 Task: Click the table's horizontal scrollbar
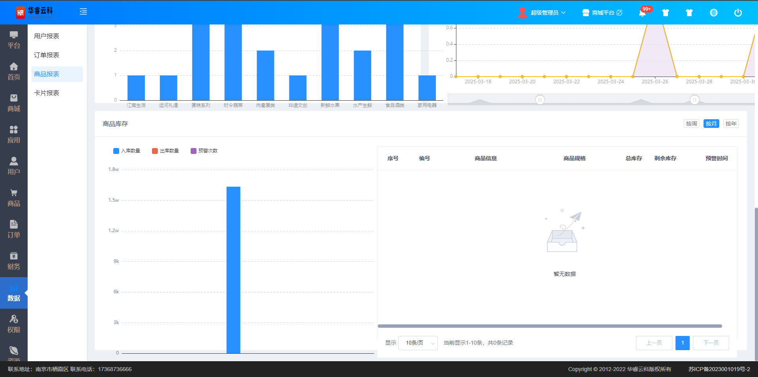point(550,326)
